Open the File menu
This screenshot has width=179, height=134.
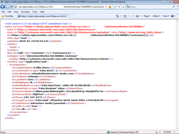click(3, 12)
